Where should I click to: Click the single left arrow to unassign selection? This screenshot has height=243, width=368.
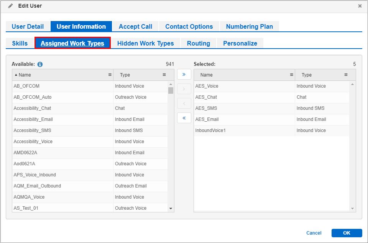point(184,103)
